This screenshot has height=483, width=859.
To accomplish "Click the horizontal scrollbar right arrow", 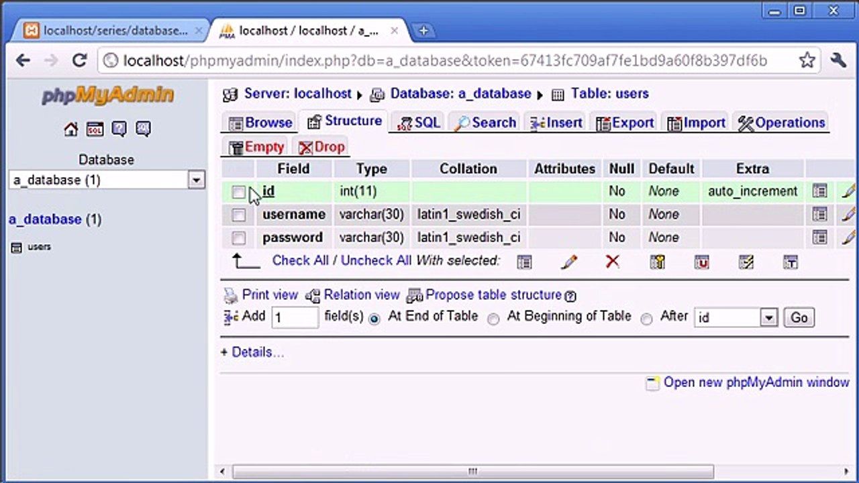I will (x=846, y=472).
